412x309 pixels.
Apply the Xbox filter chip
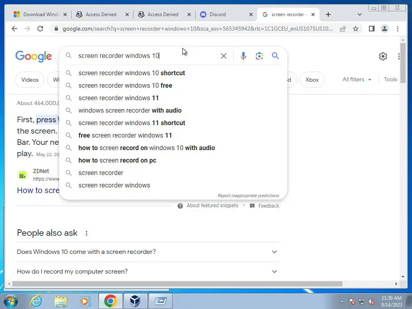[312, 80]
